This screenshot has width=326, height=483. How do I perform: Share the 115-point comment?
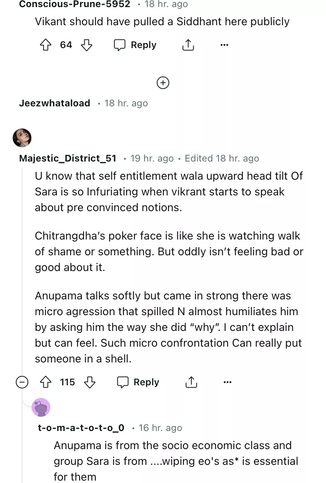click(x=191, y=382)
